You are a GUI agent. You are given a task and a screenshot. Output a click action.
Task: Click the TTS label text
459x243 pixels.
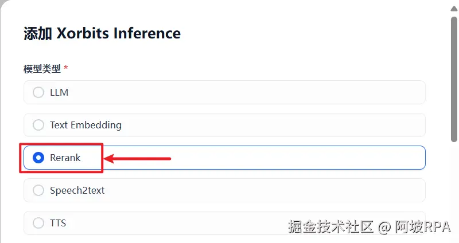click(58, 223)
